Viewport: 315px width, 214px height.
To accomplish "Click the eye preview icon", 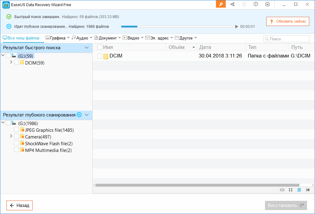I will coord(282,190).
